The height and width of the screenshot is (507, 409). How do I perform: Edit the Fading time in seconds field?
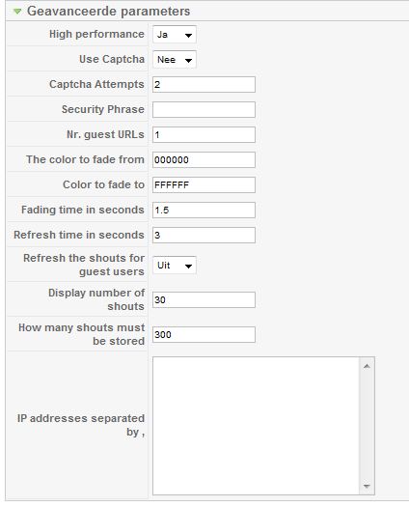point(204,210)
